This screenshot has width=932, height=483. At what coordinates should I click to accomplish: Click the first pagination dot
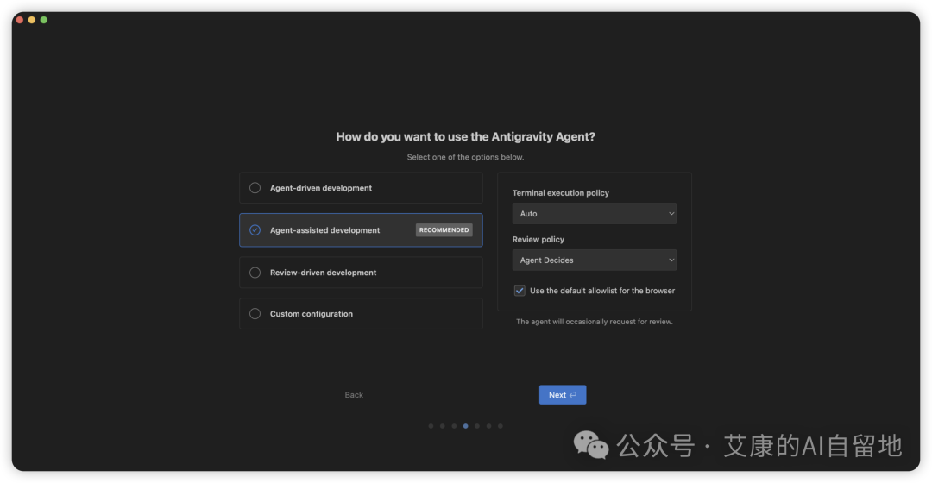click(x=431, y=426)
